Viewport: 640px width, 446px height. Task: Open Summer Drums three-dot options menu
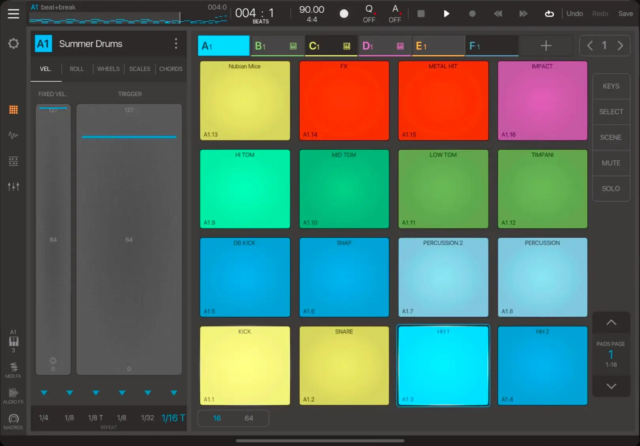176,43
